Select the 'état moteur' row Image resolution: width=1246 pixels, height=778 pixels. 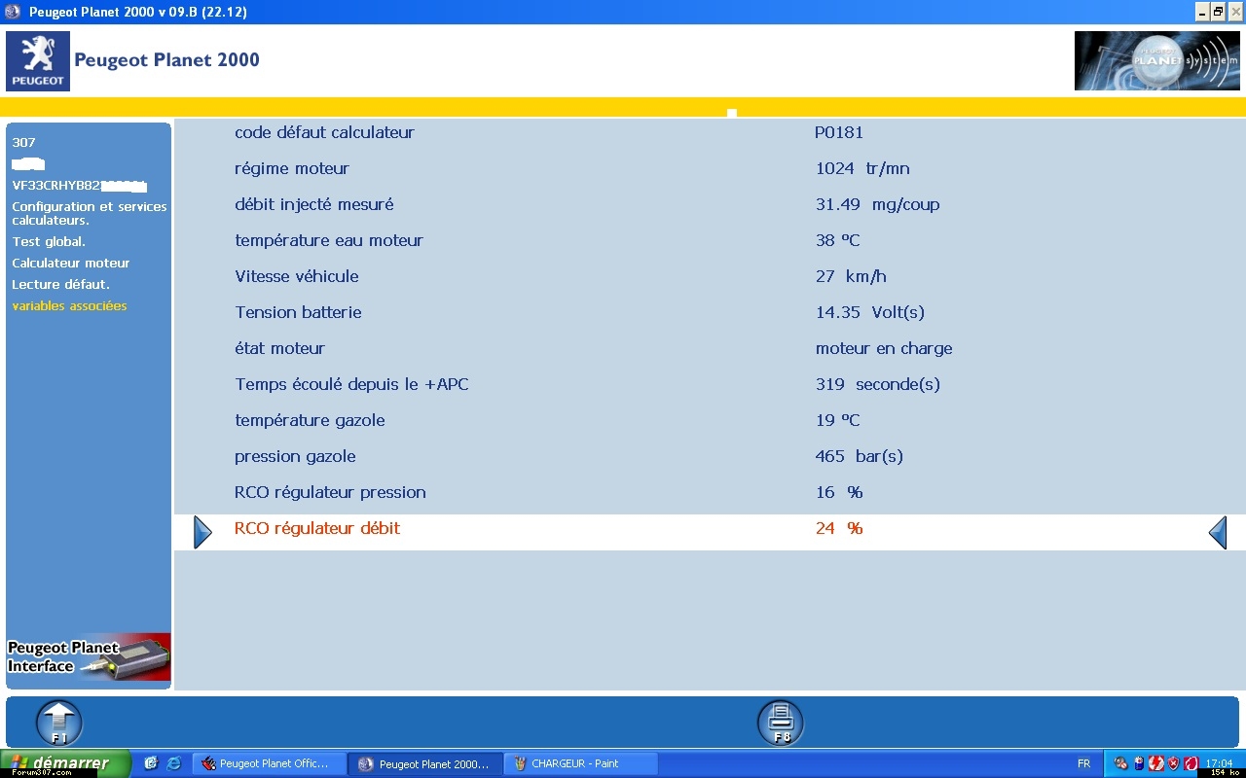[x=710, y=348]
